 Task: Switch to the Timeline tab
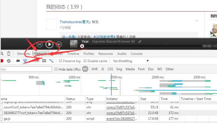click(73, 54)
